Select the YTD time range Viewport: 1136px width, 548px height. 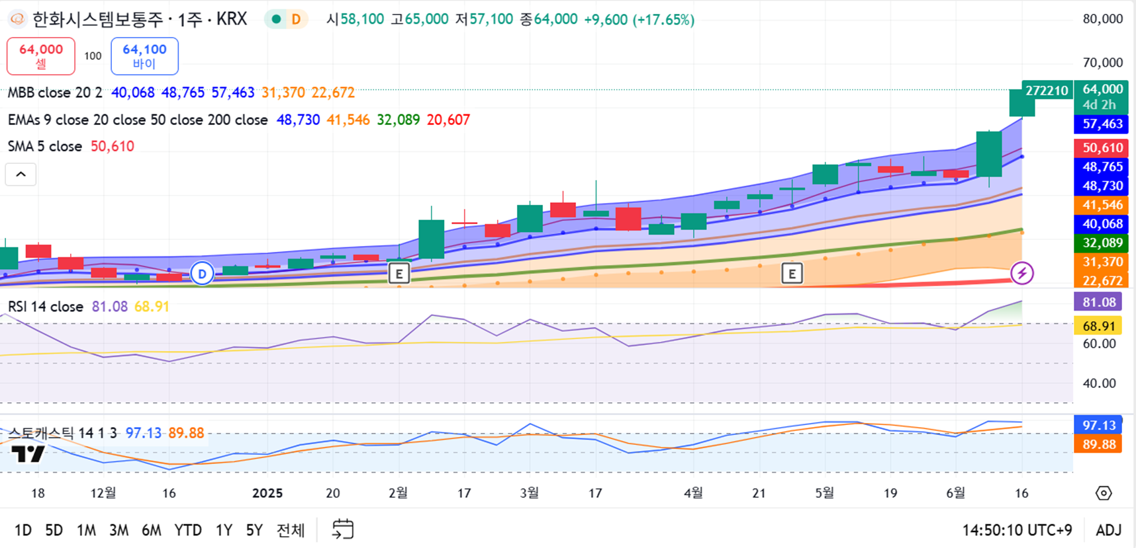(188, 530)
